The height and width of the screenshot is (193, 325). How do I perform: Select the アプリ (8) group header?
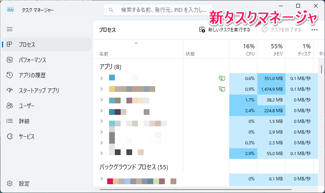(110, 67)
